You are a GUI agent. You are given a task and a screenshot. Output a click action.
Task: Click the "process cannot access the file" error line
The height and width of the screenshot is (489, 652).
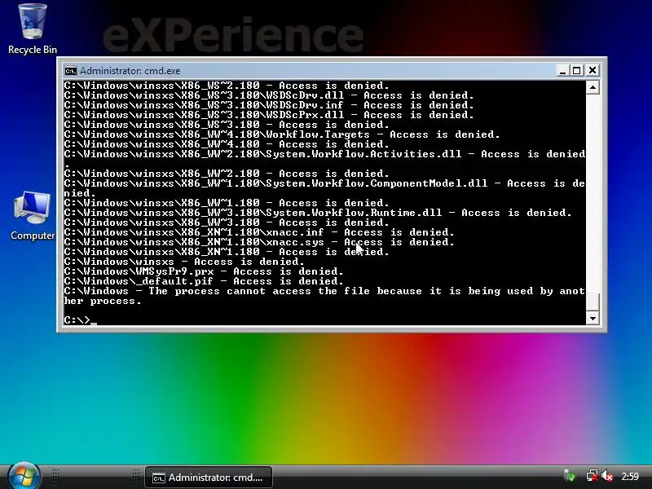click(x=324, y=296)
